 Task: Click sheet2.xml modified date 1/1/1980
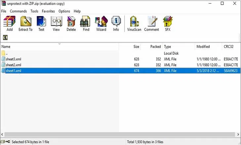(209, 65)
